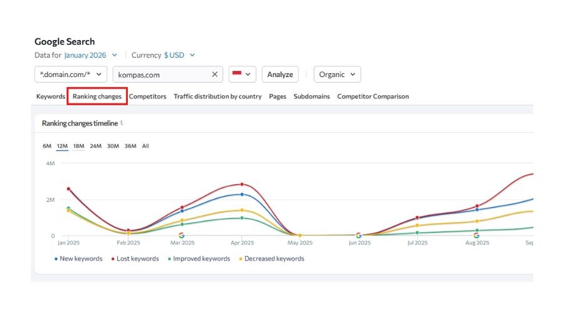Open the January 2026 date dropdown
Image resolution: width=564 pixels, height=317 pixels.
coord(90,55)
